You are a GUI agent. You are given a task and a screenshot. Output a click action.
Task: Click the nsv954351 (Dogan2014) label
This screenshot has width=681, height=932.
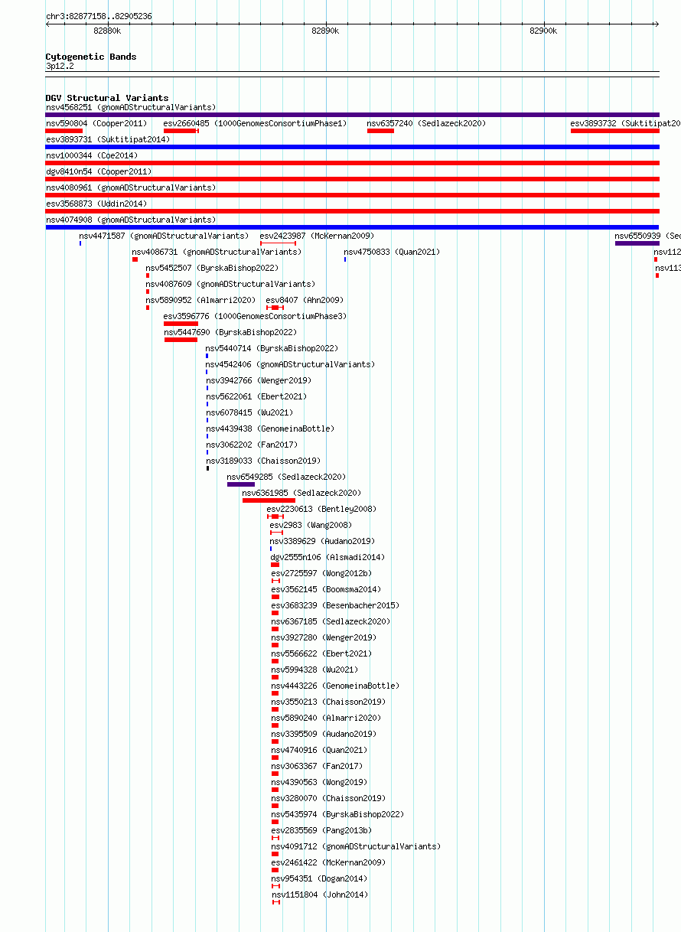click(319, 878)
